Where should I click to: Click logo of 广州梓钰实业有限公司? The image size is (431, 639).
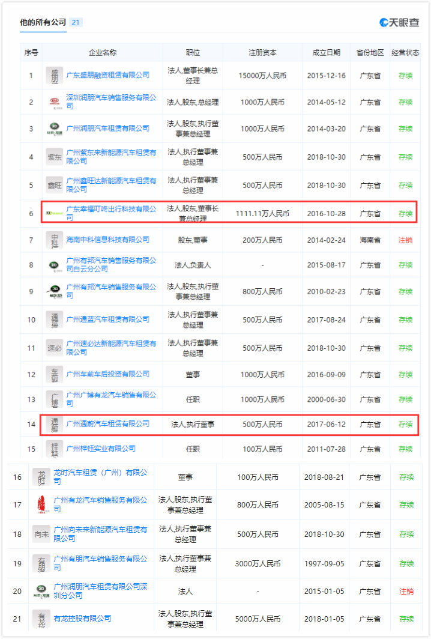click(54, 449)
